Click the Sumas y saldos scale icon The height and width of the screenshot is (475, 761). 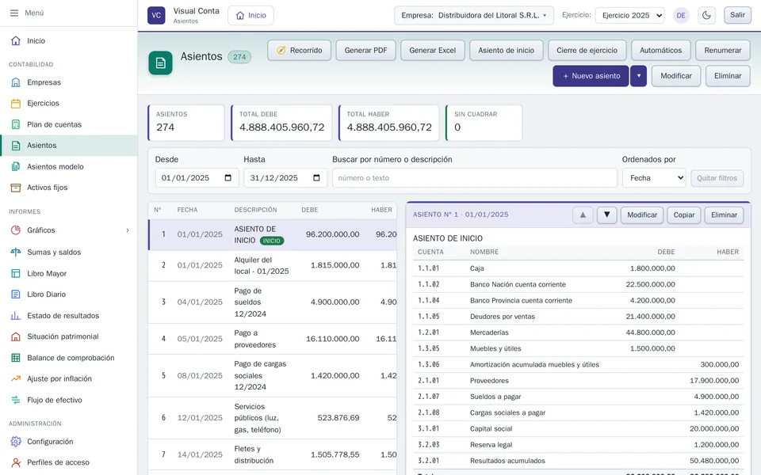click(x=16, y=252)
